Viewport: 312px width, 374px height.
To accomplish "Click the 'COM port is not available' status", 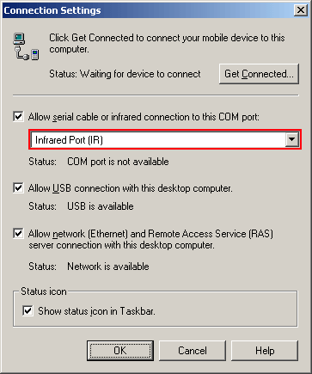I will (118, 162).
